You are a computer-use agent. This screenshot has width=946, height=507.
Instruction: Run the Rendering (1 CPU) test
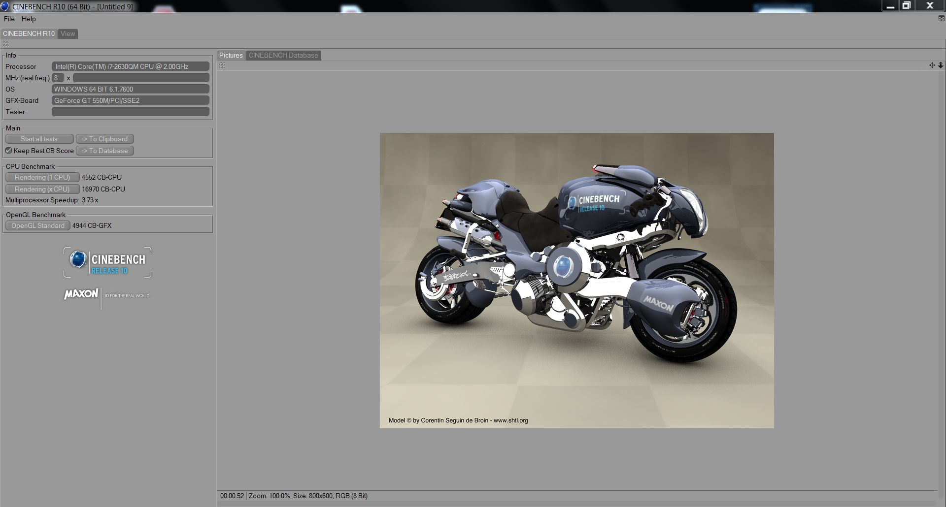point(42,177)
